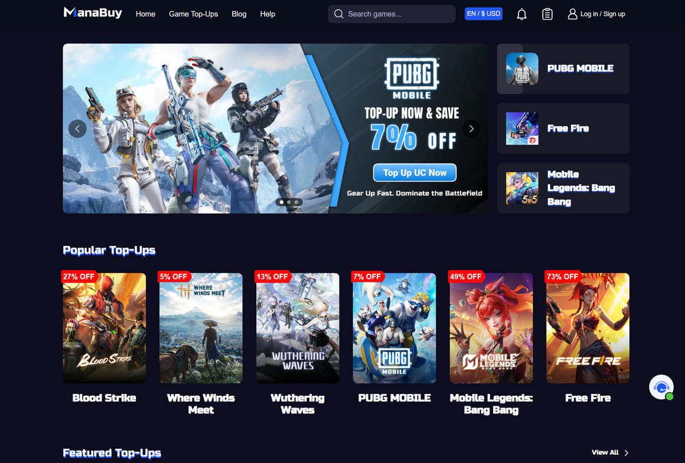Select the first carousel indicator dot
This screenshot has height=463, width=685.
(280, 202)
